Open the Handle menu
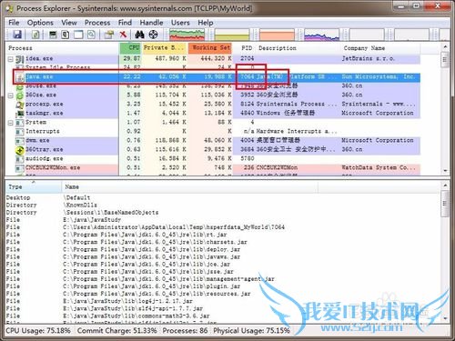The width and height of the screenshot is (455, 341). [x=151, y=23]
